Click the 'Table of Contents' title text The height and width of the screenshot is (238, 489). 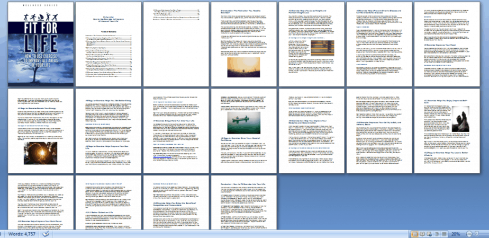108,32
